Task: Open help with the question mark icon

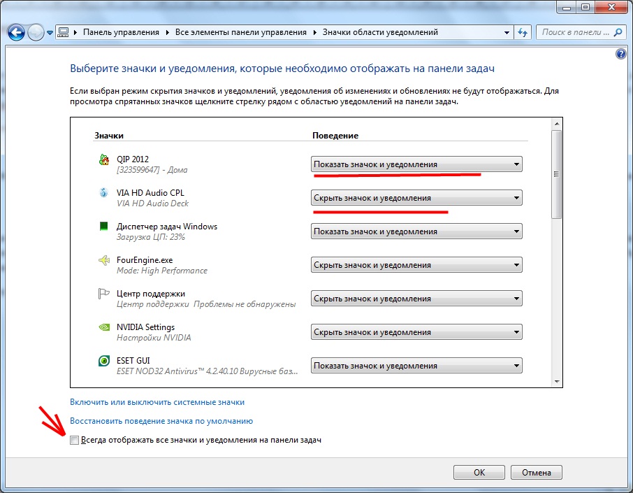Action: point(621,53)
